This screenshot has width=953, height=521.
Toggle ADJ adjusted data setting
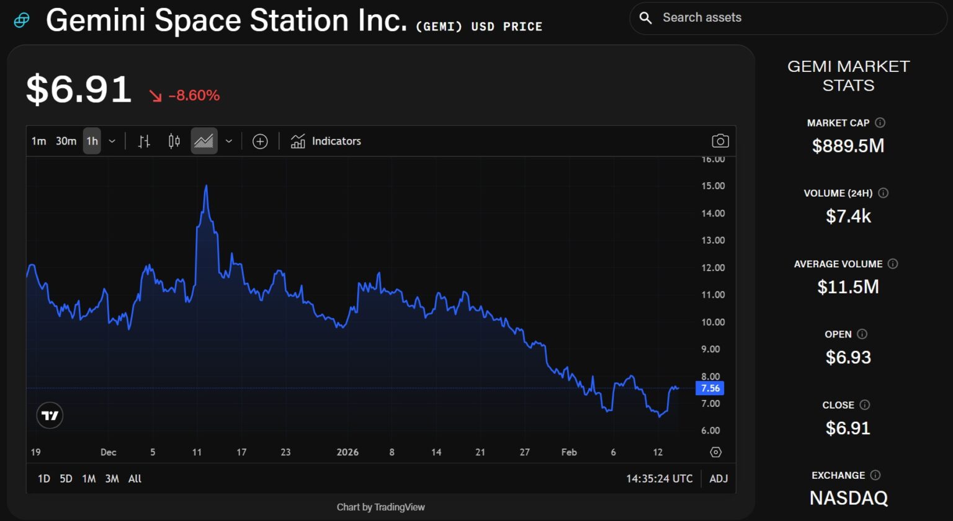(718, 479)
